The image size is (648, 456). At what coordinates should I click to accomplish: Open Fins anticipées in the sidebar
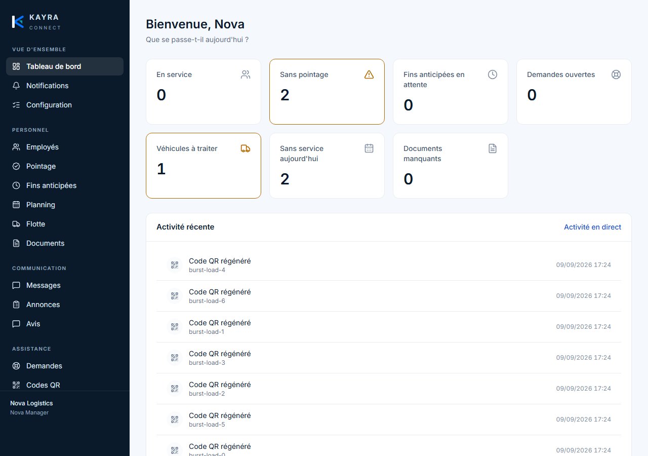click(x=65, y=185)
